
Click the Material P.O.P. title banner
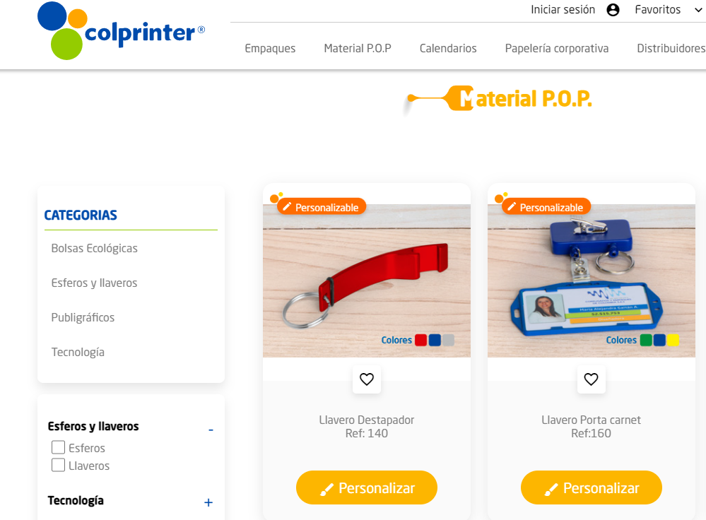(x=500, y=99)
